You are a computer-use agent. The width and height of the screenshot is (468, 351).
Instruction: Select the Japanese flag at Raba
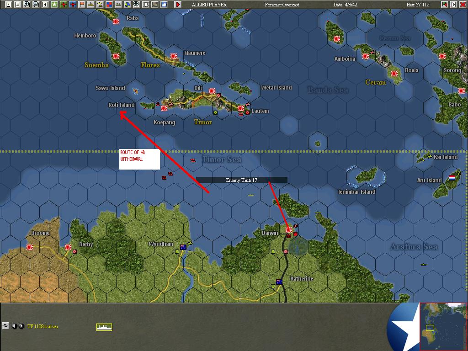click(x=116, y=21)
